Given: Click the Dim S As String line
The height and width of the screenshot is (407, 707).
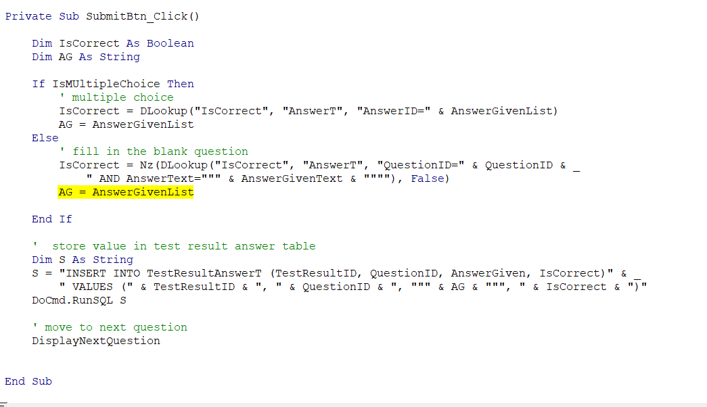Looking at the screenshot, I should coord(82,260).
